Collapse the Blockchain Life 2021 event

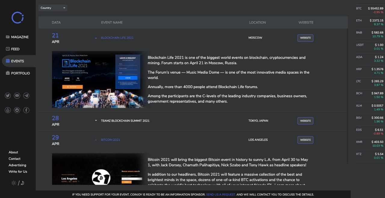[x=96, y=38]
